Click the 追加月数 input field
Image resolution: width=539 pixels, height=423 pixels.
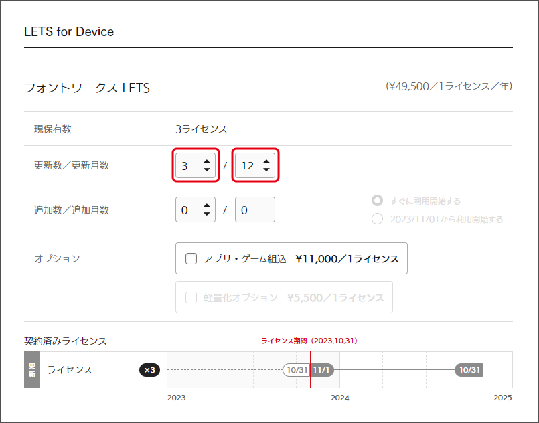tap(254, 209)
